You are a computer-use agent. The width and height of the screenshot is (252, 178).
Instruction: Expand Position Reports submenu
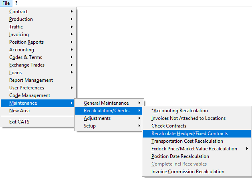pos(37,42)
